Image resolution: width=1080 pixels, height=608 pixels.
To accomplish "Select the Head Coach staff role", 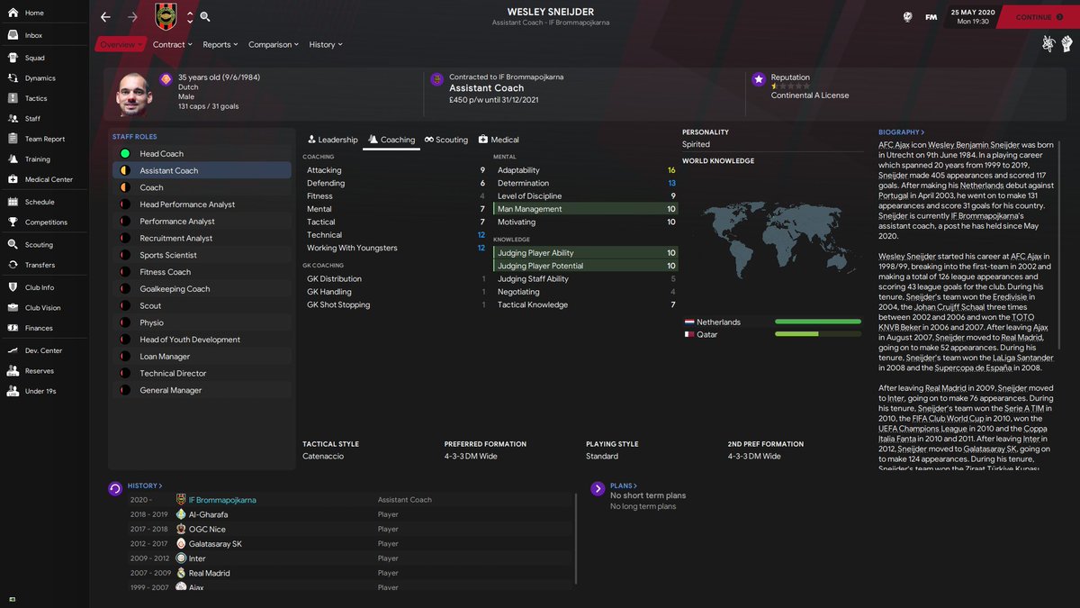I will pyautogui.click(x=202, y=154).
